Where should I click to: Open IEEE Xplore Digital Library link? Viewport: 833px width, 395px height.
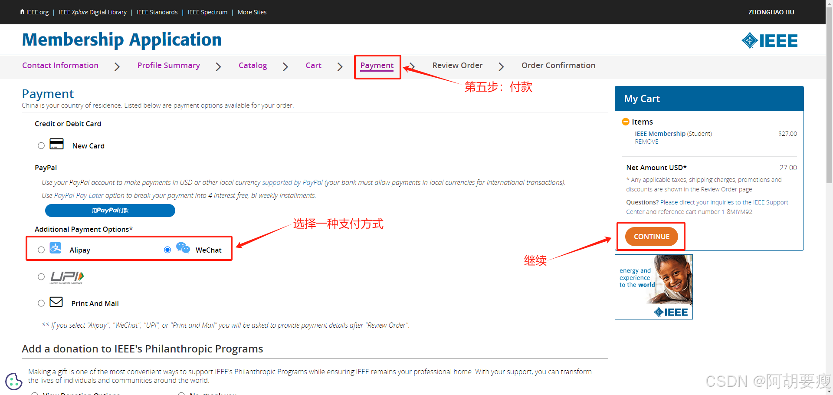tap(93, 12)
